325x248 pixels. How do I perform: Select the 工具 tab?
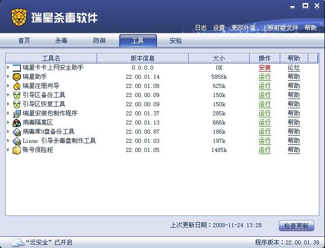click(138, 40)
